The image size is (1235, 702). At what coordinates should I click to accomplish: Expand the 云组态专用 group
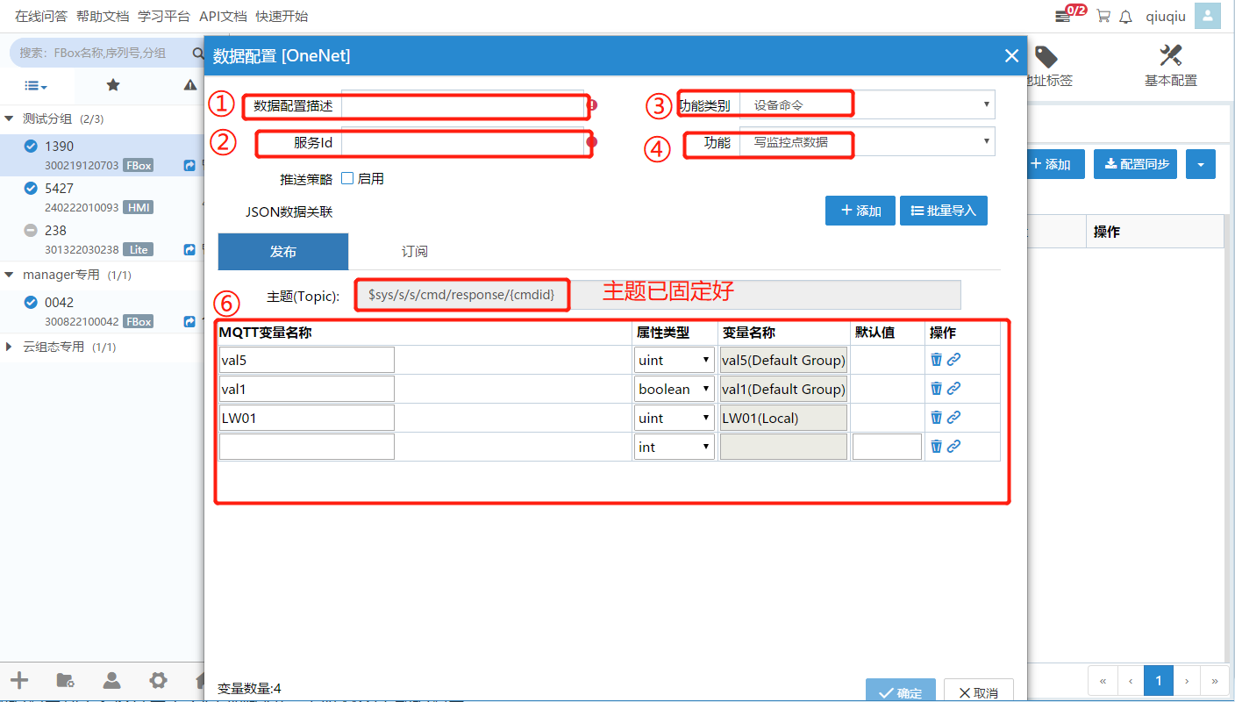(x=10, y=347)
